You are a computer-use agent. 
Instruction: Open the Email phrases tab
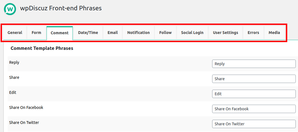[x=113, y=33]
